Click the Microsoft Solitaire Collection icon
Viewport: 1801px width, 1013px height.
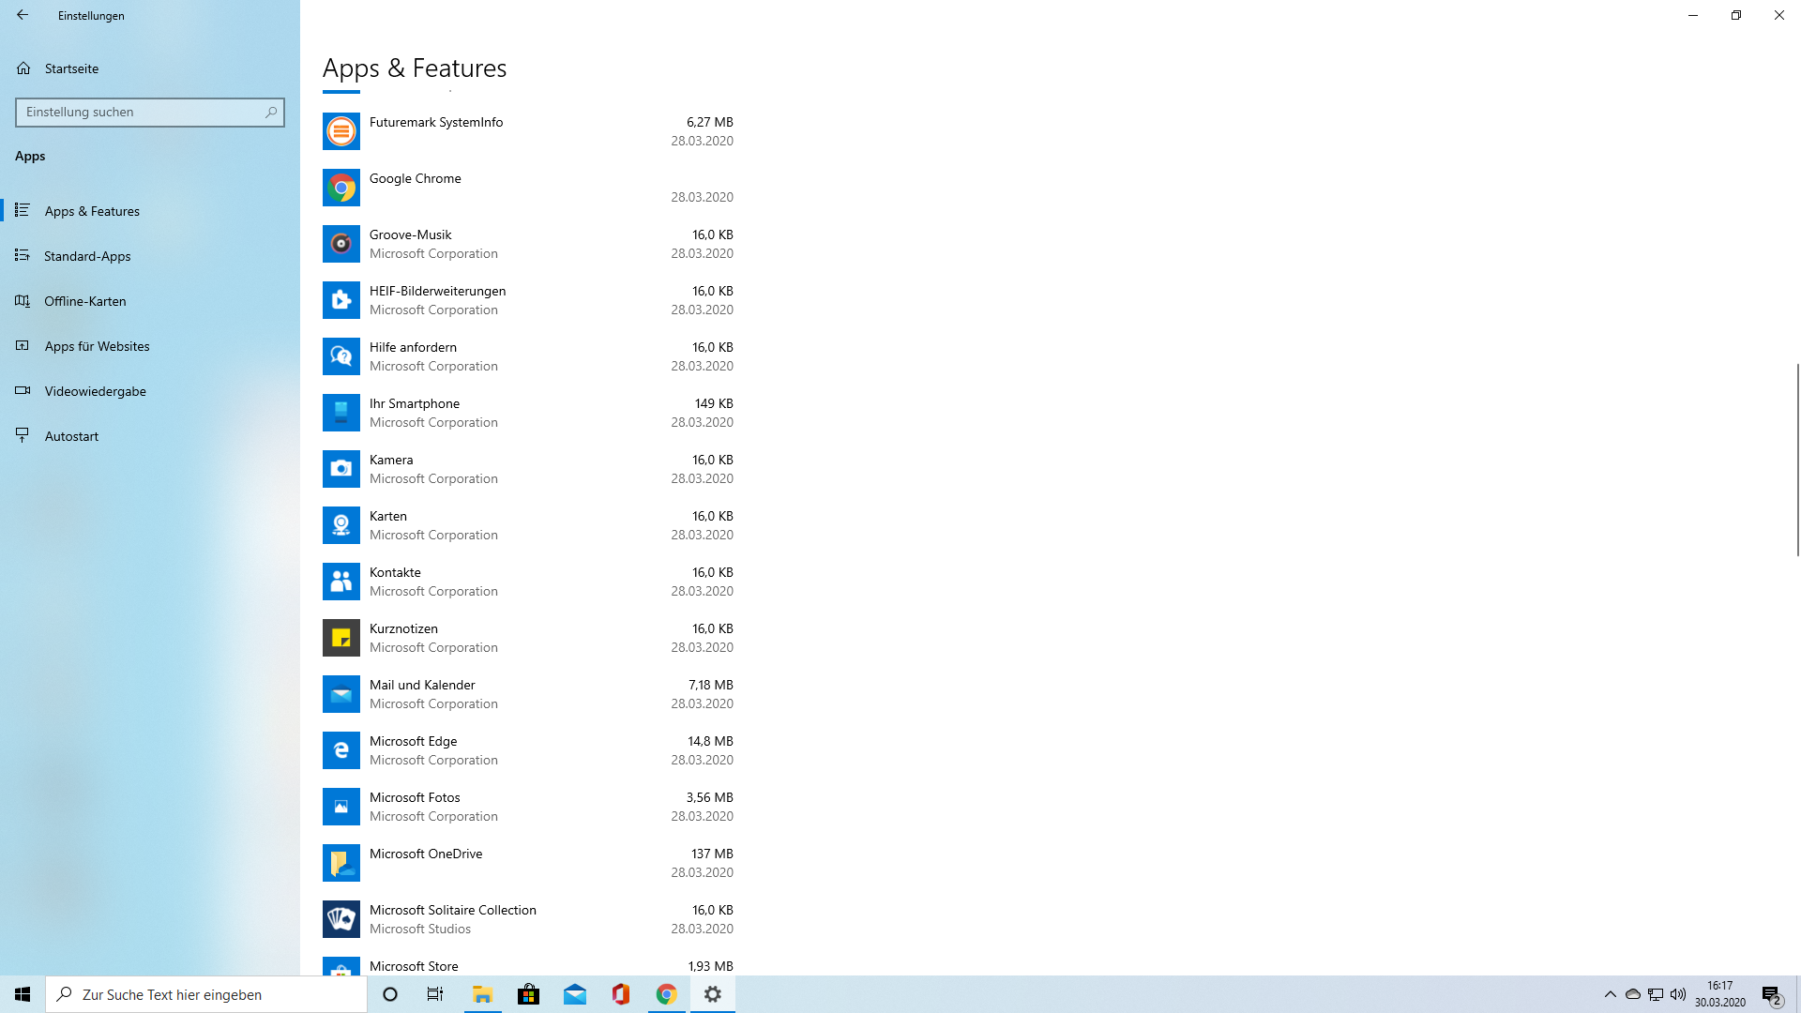(341, 919)
